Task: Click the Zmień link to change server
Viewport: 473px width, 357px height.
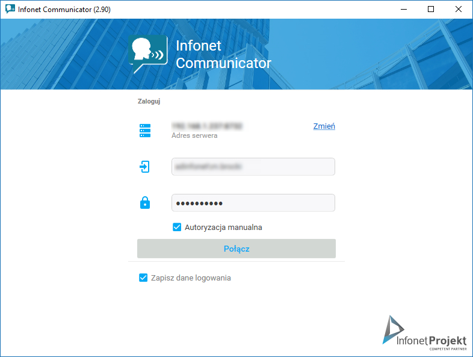Action: point(324,126)
